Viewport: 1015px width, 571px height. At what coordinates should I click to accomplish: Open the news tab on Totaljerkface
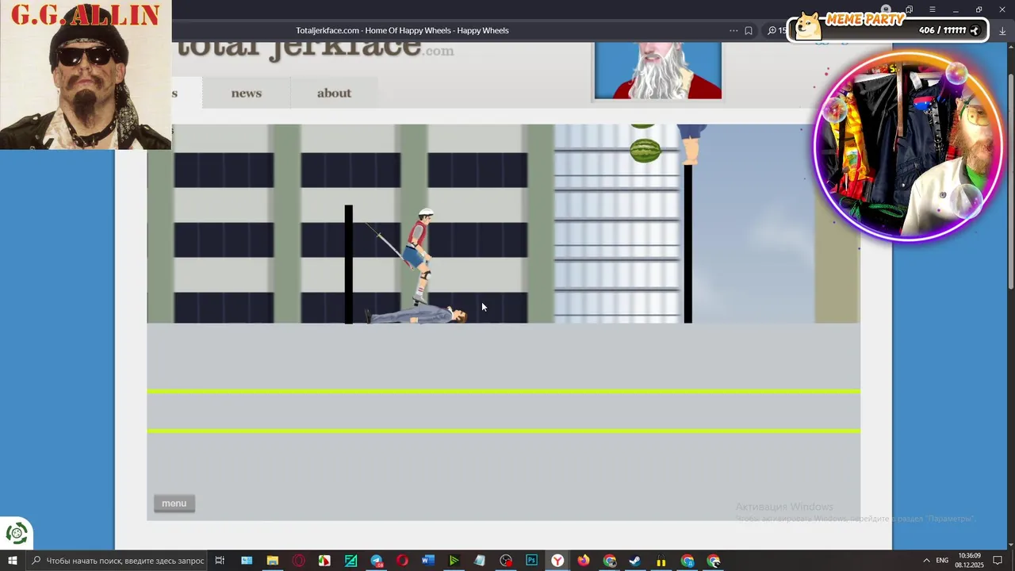(x=246, y=93)
